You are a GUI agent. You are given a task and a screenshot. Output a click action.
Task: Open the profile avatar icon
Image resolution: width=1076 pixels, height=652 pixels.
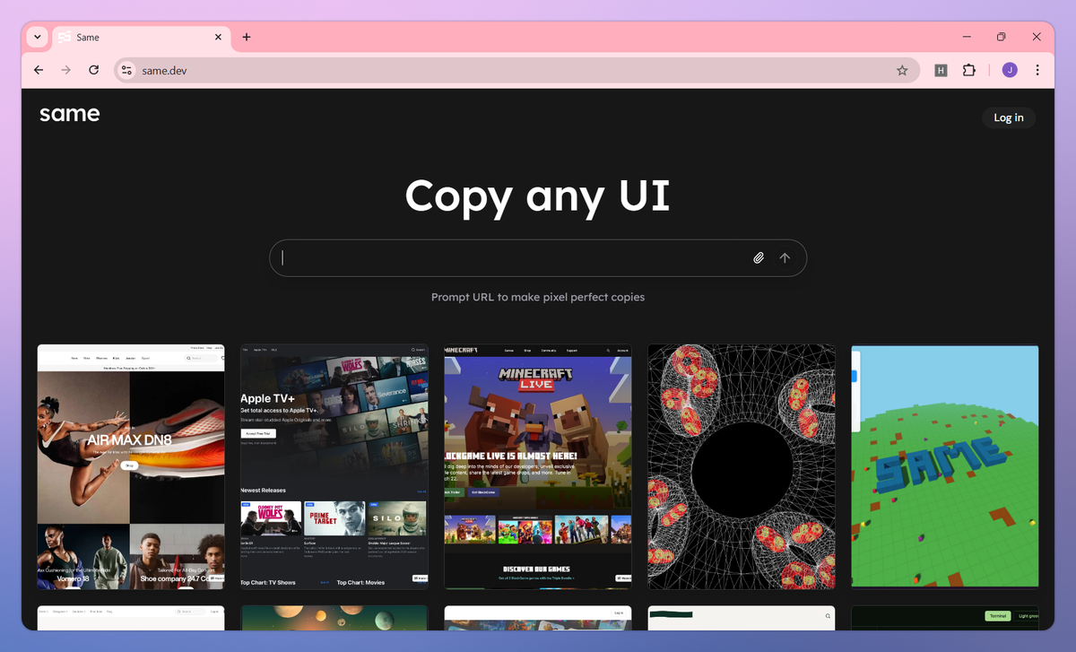point(1009,70)
